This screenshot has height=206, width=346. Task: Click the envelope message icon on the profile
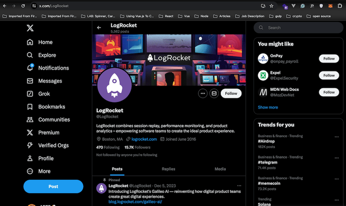point(214,94)
